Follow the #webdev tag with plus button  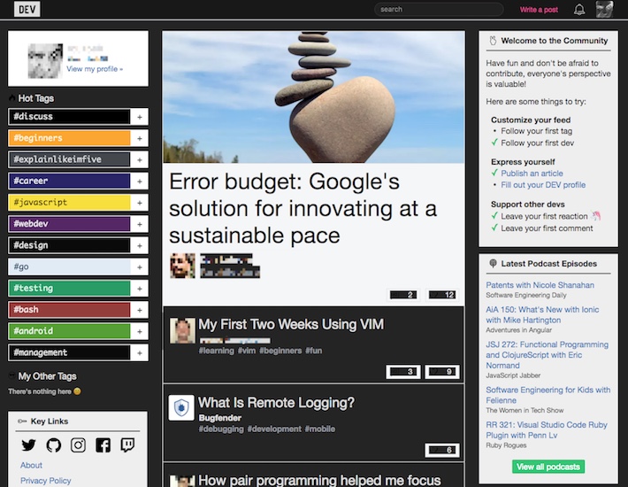(x=140, y=224)
